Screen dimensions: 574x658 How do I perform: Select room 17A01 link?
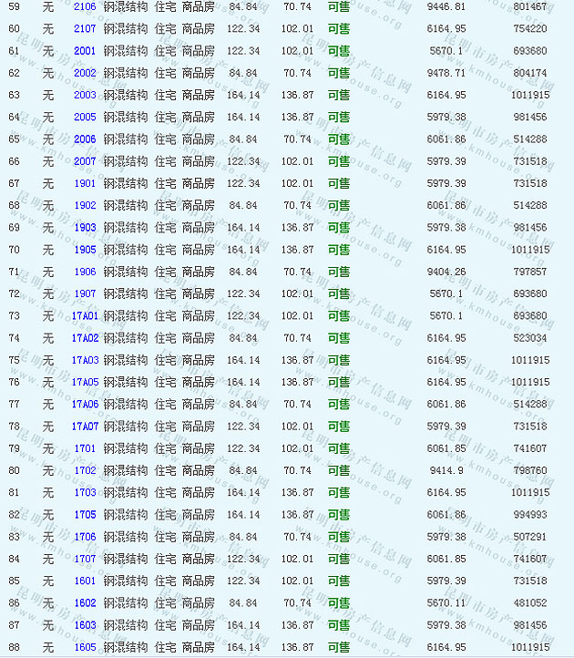85,316
